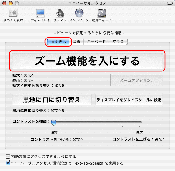Click the ズームオプション... button

[137, 80]
